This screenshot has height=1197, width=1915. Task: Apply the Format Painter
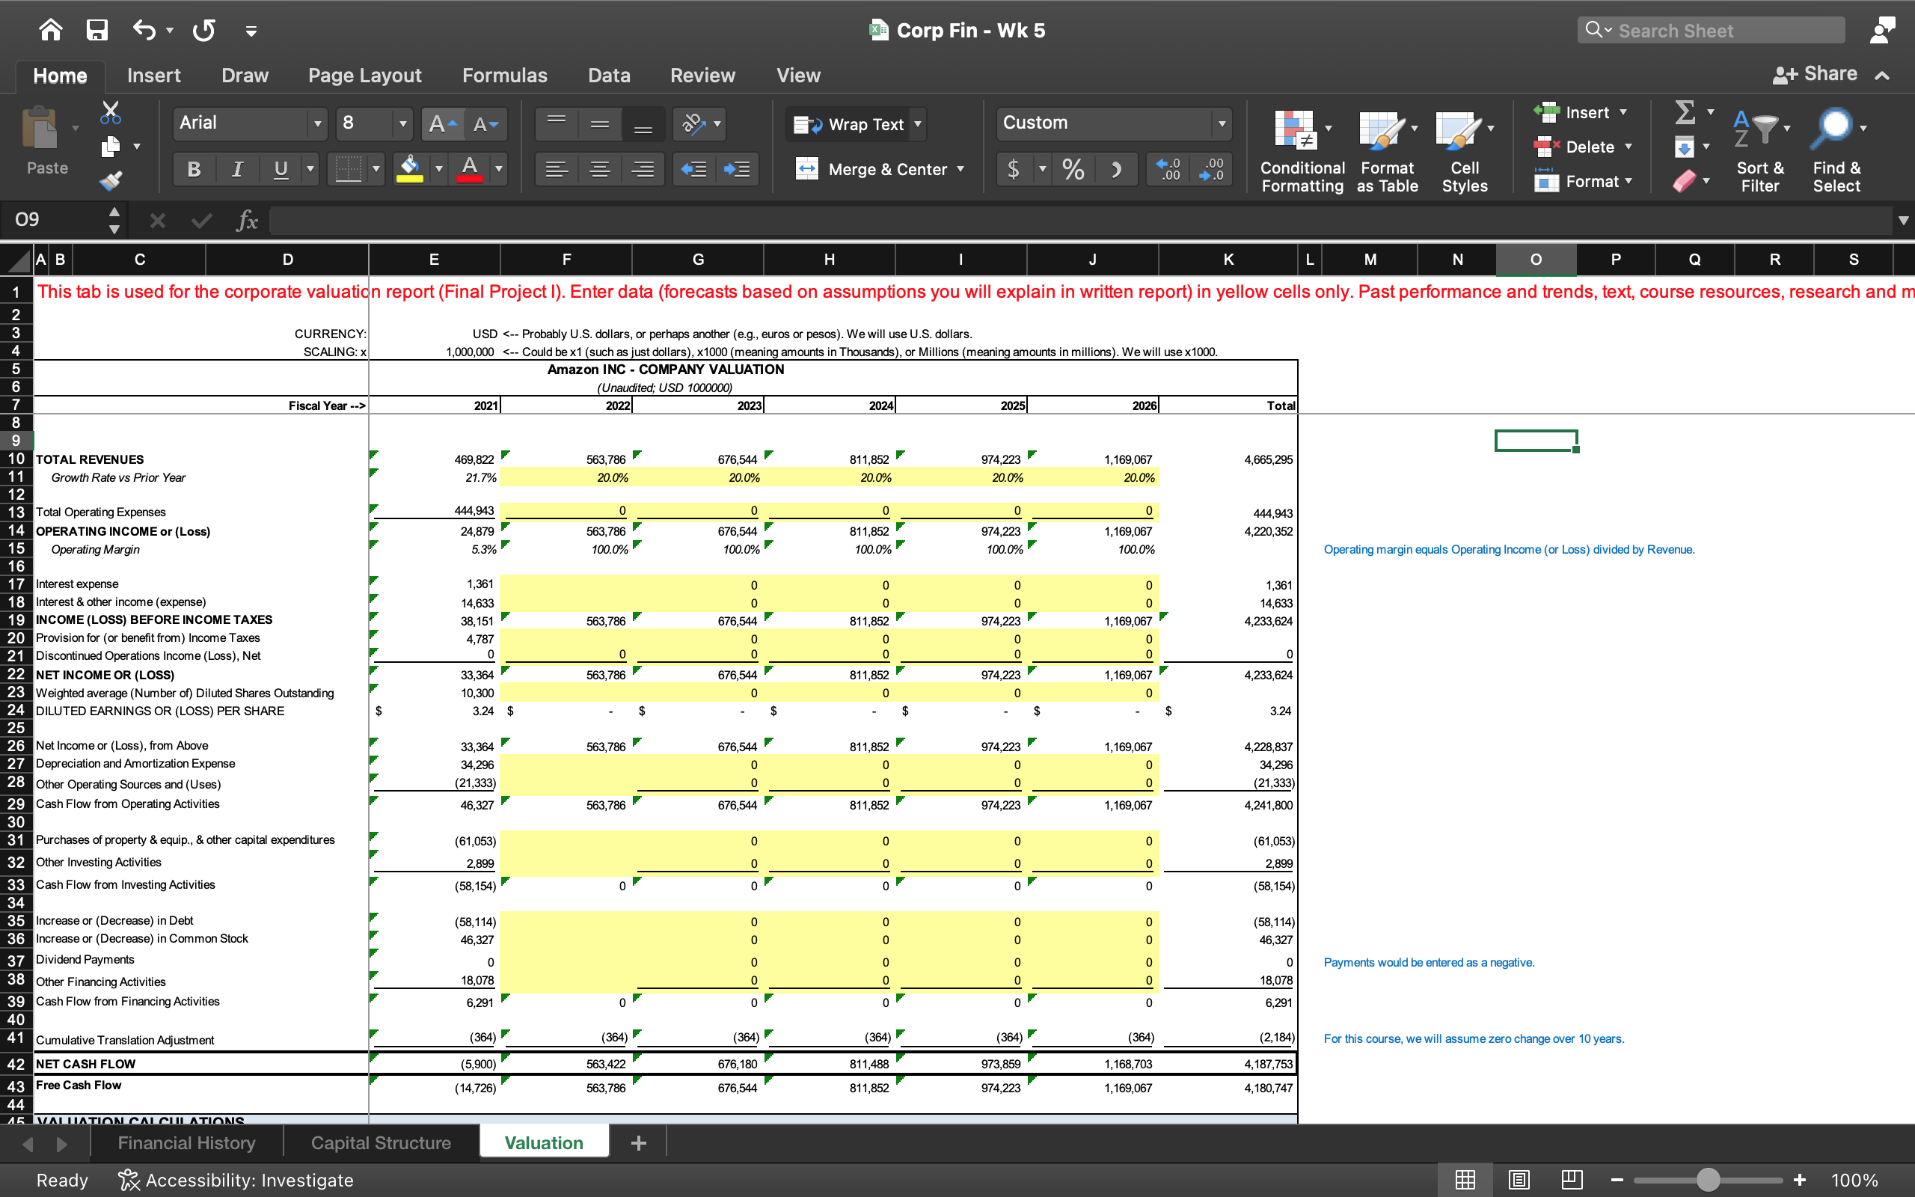[110, 180]
